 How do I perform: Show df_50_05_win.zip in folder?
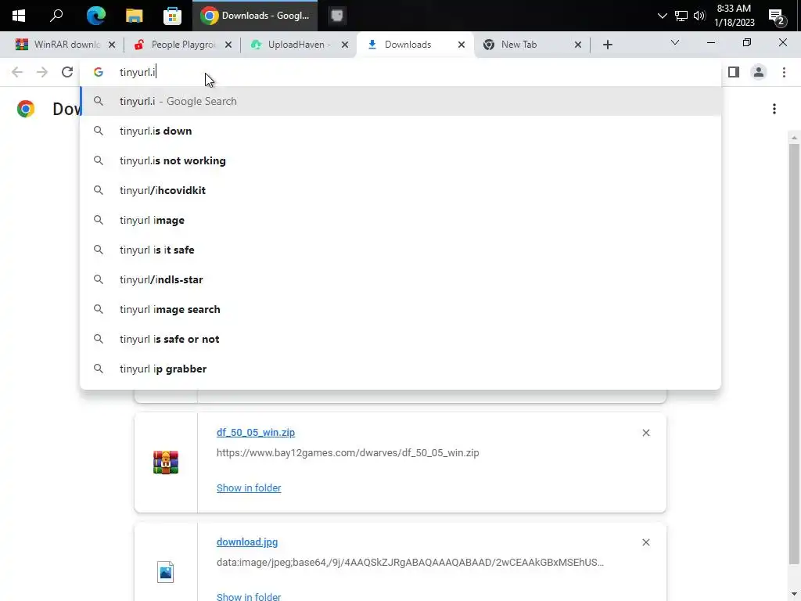[x=249, y=488]
